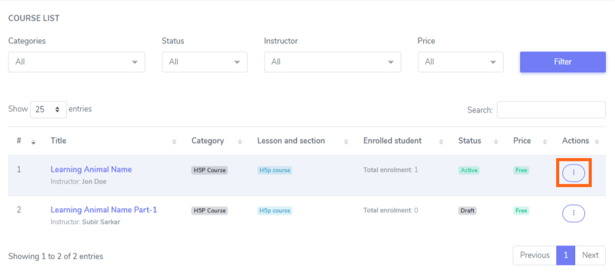Open Learning Animal Name Part-1 course link

[x=104, y=210]
